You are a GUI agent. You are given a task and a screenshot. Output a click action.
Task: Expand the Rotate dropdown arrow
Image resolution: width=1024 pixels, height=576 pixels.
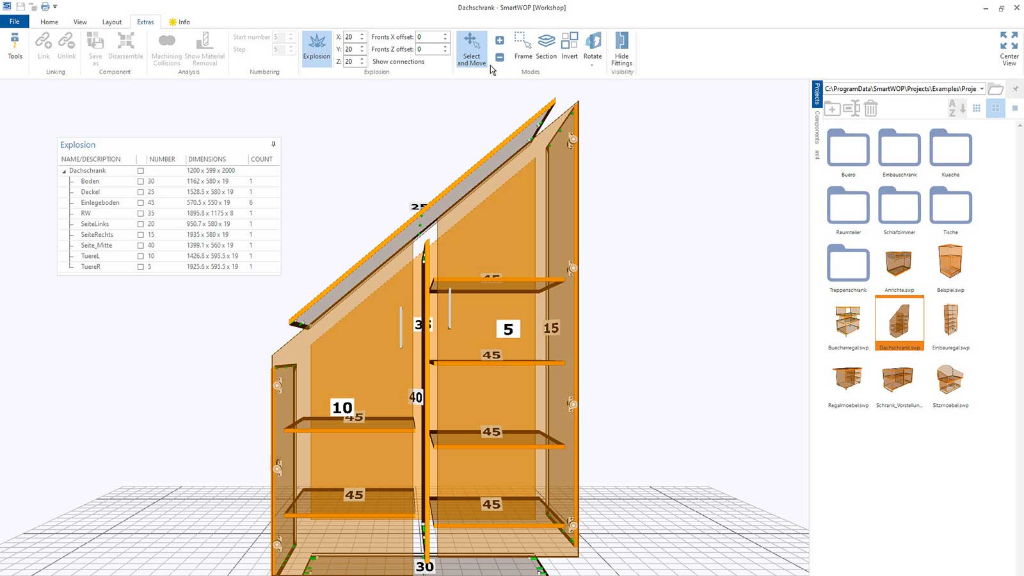coord(592,65)
